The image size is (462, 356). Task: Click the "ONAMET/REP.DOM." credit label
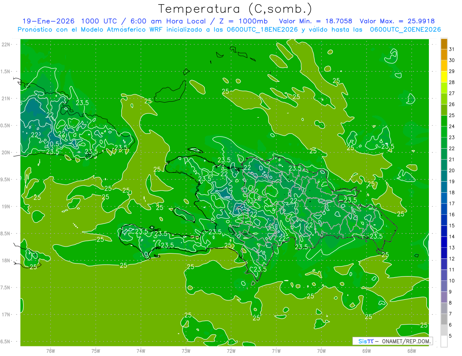pos(406,341)
